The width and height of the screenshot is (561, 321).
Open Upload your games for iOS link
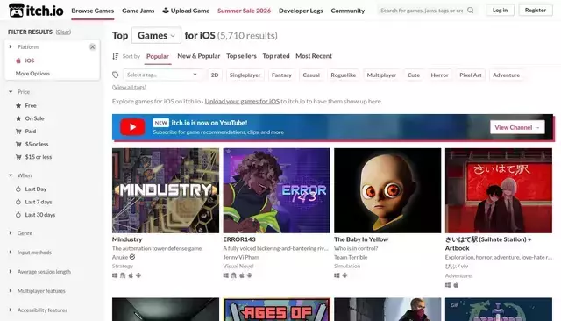[x=242, y=101]
